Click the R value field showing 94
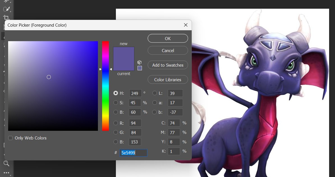The height and width of the screenshot is (177, 335). coord(135,123)
